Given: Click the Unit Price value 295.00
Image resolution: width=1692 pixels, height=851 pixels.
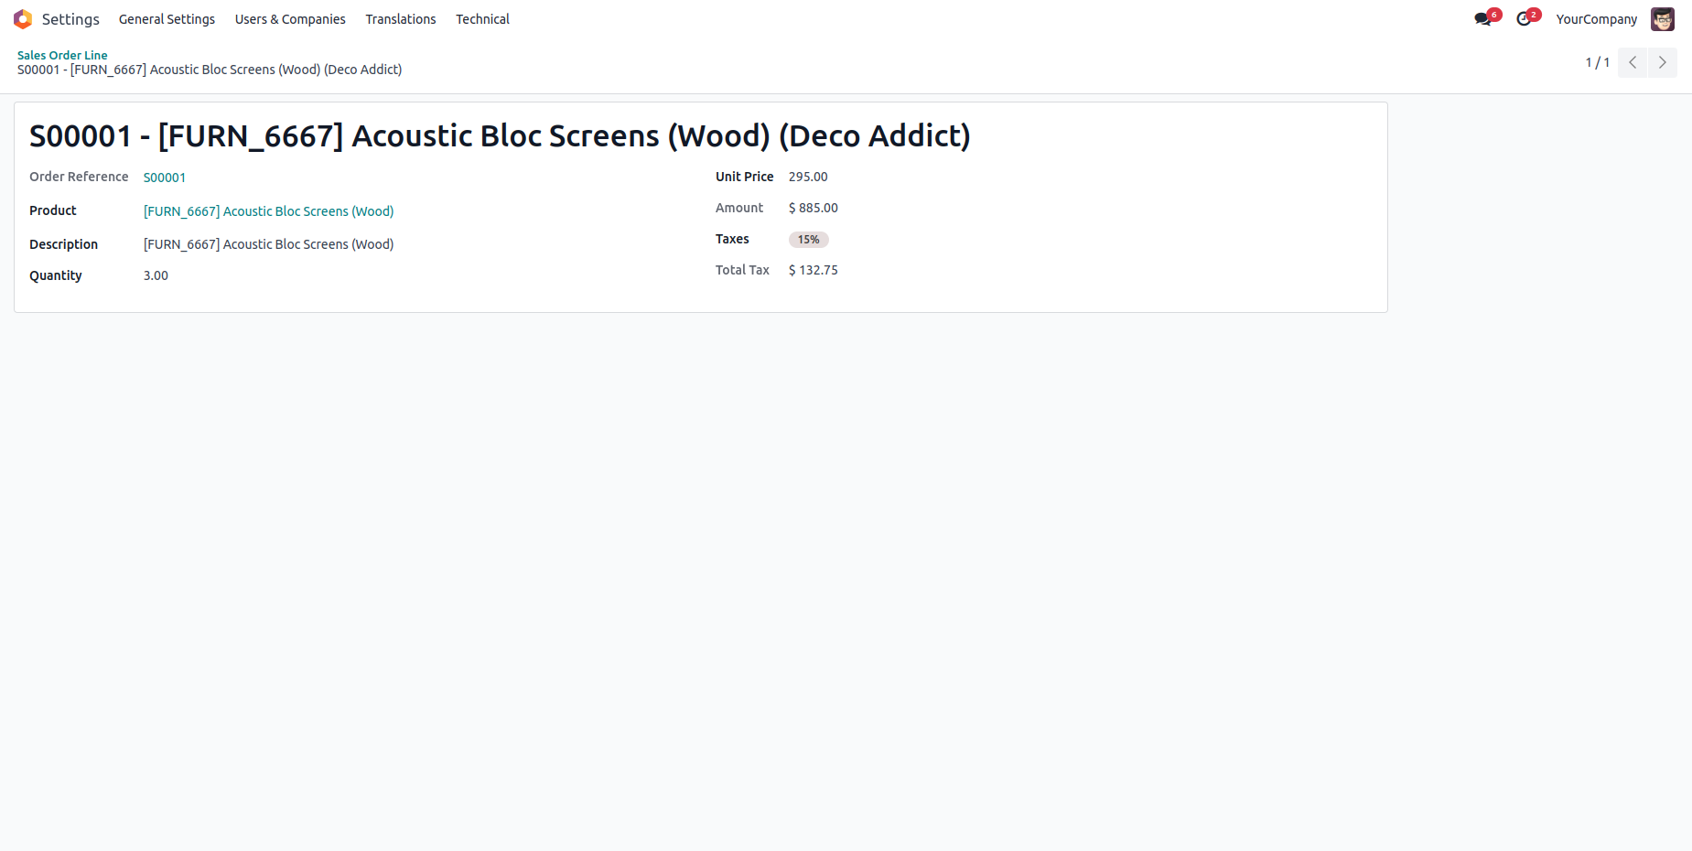Looking at the screenshot, I should click(808, 177).
